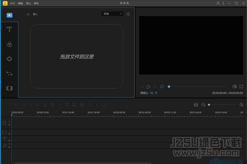Click the yellow application logo icon
247x164 pixels.
pos(5,3)
